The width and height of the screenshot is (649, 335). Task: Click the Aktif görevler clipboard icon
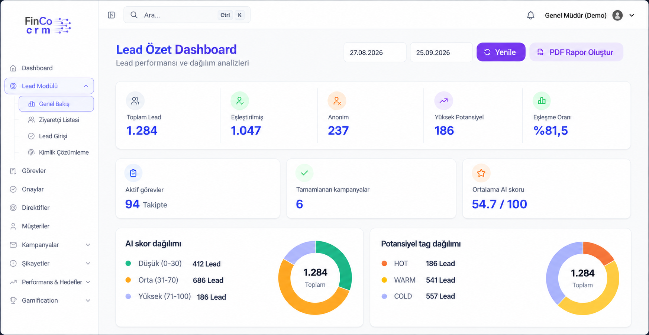(133, 173)
